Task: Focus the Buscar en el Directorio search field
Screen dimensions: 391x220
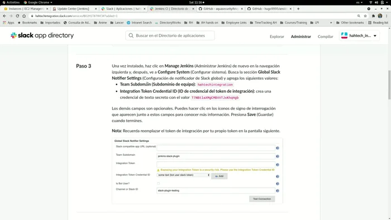Action: tap(170, 36)
